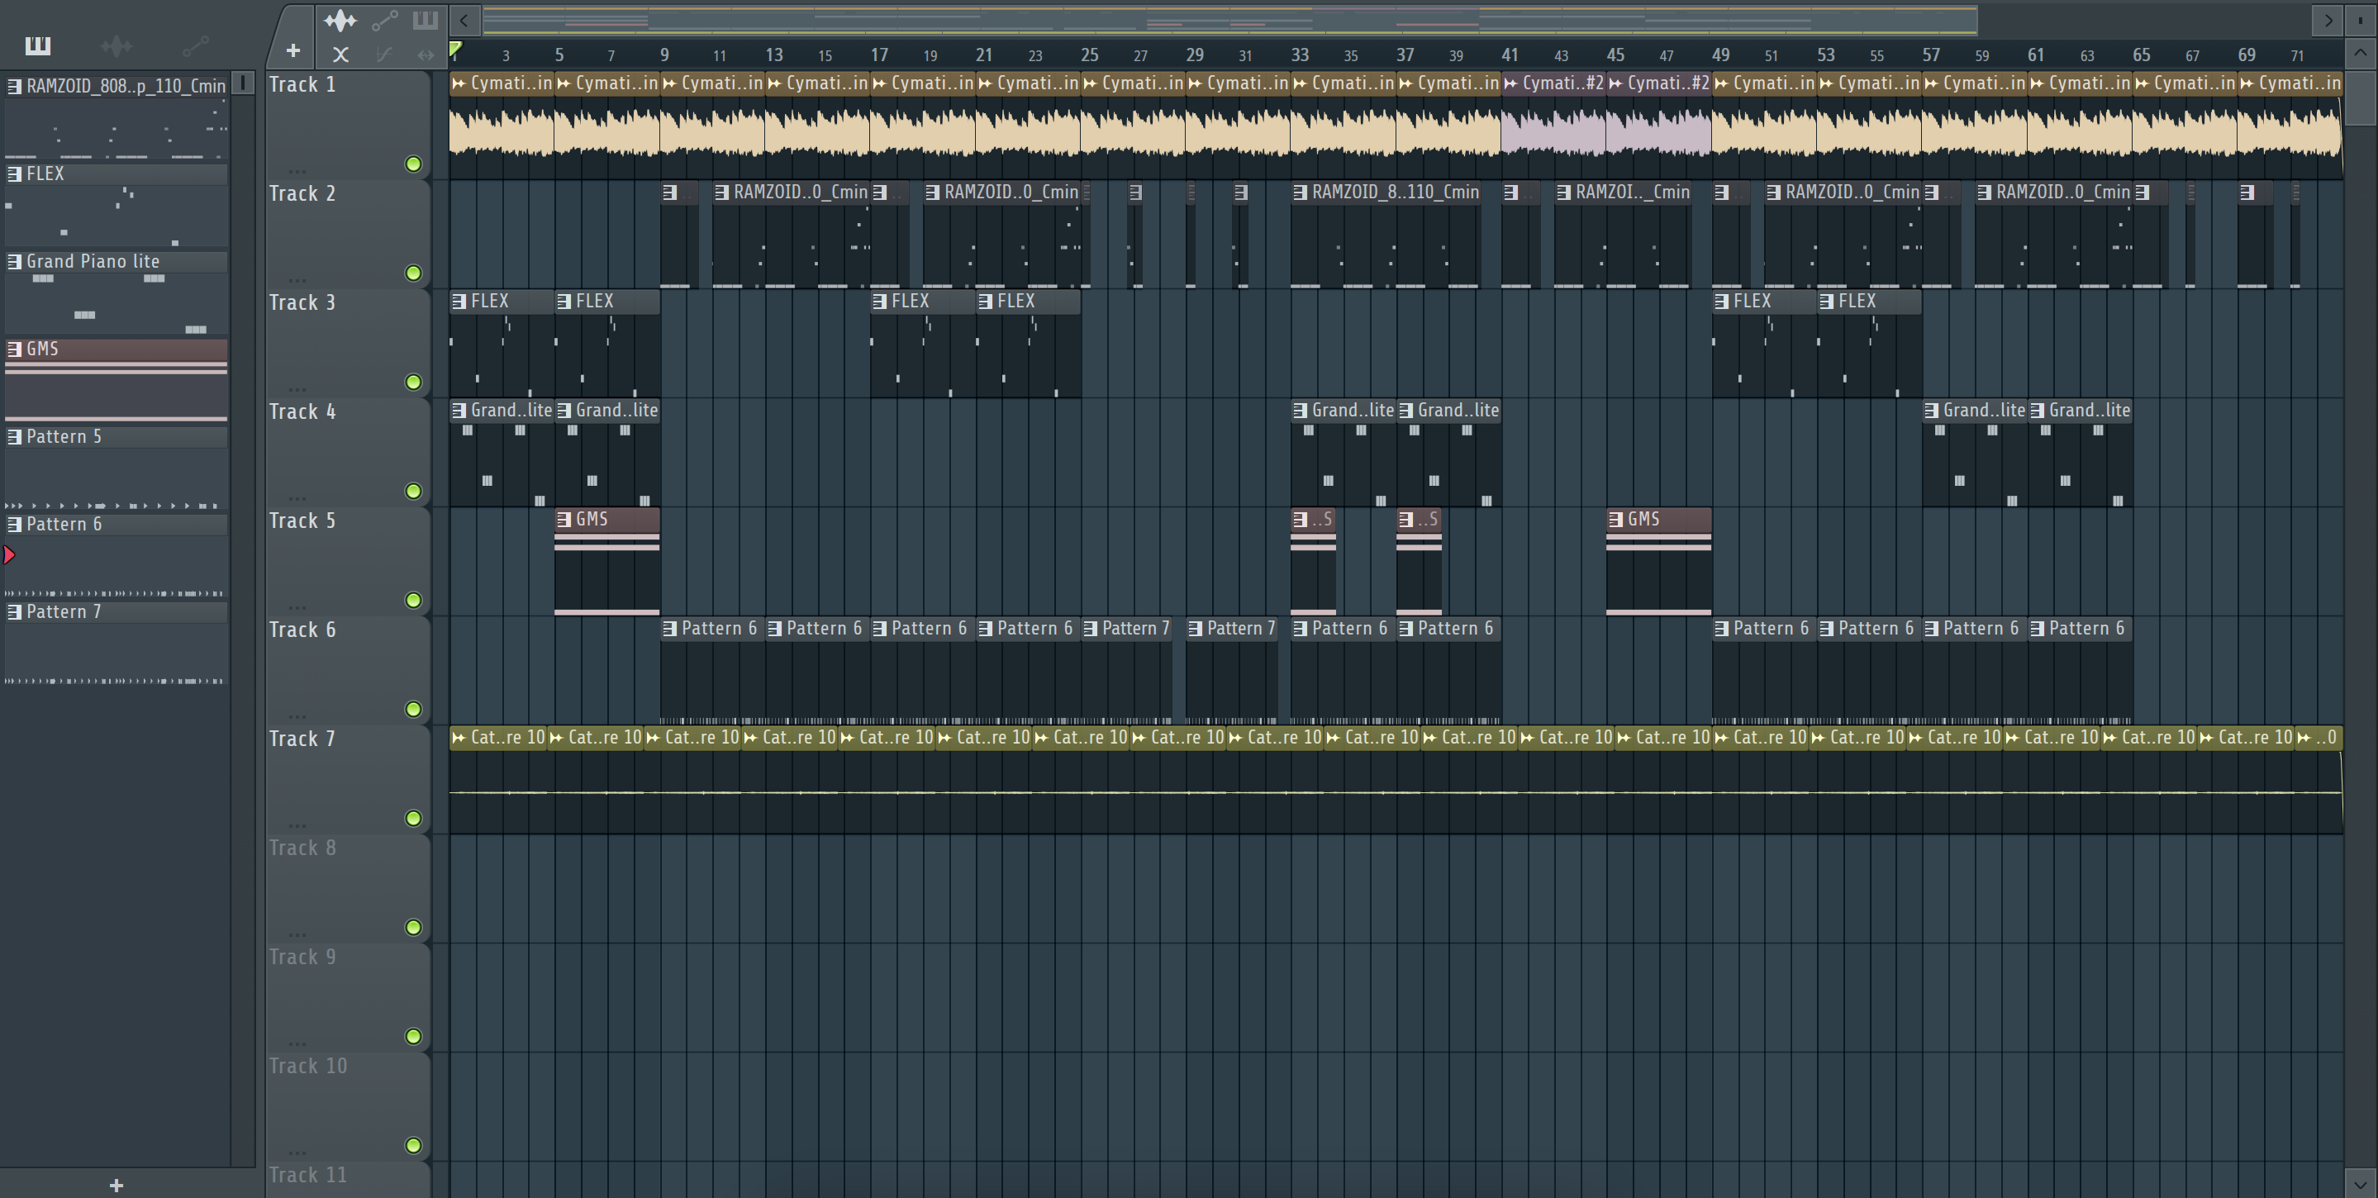2378x1198 pixels.
Task: Focus automation clips in the playlist toolbar
Action: (384, 21)
